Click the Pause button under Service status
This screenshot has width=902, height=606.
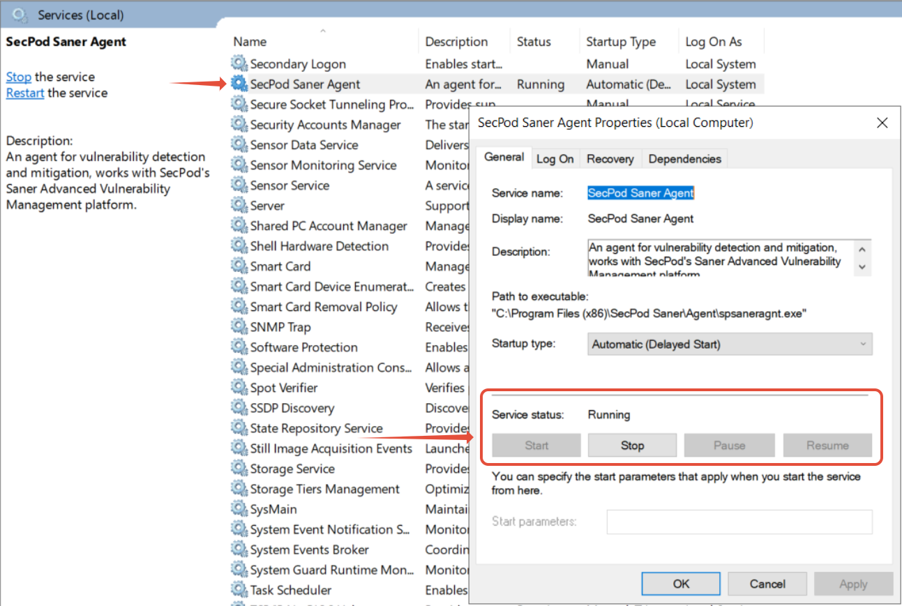point(730,445)
